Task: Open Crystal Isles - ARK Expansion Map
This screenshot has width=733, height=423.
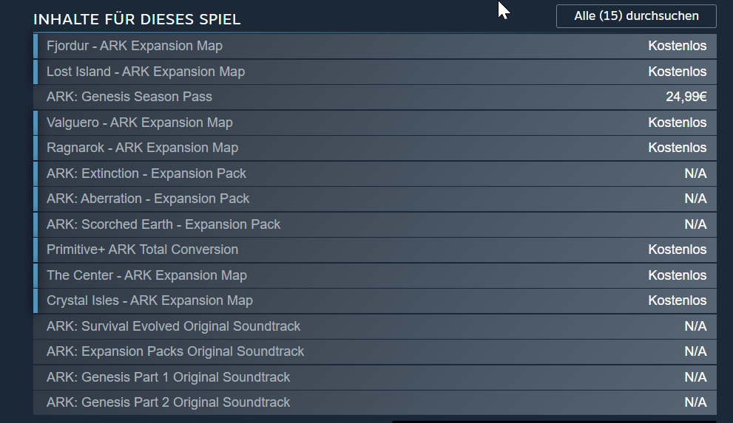Action: [x=375, y=300]
